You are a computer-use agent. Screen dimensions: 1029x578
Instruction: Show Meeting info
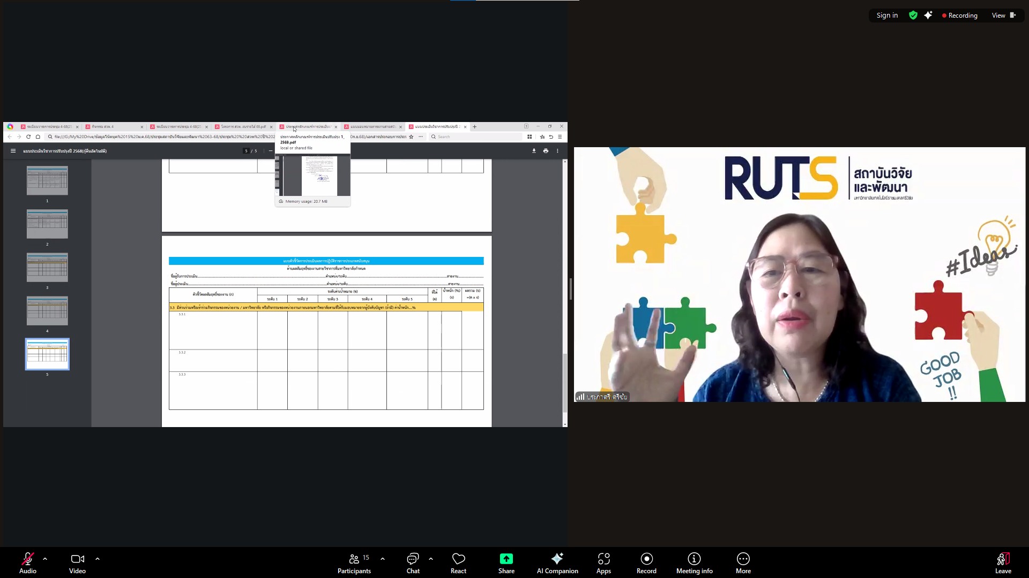(694, 562)
